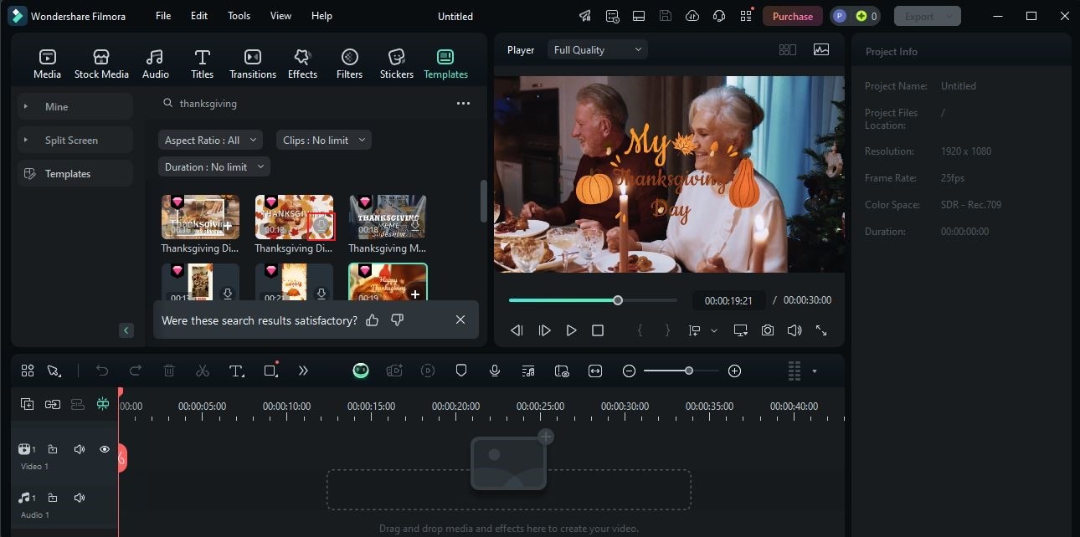Delete the selected clip
The width and height of the screenshot is (1080, 537).
[169, 371]
